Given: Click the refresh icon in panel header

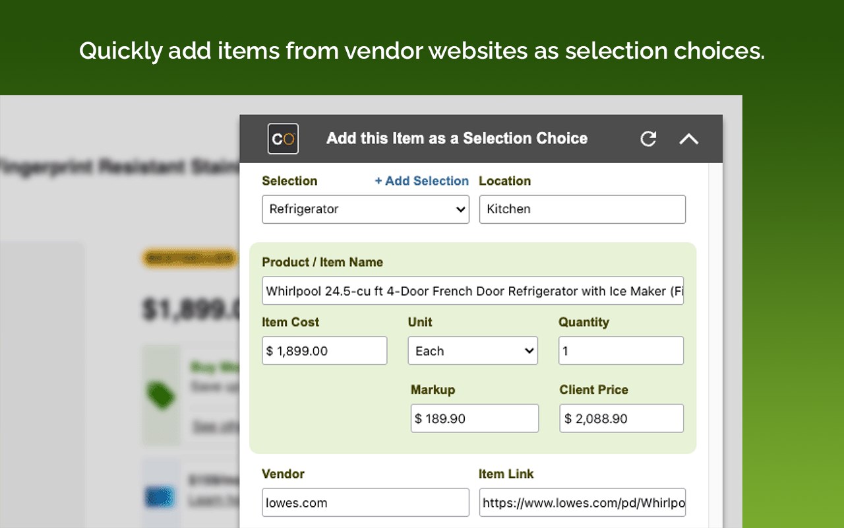Looking at the screenshot, I should pyautogui.click(x=648, y=139).
